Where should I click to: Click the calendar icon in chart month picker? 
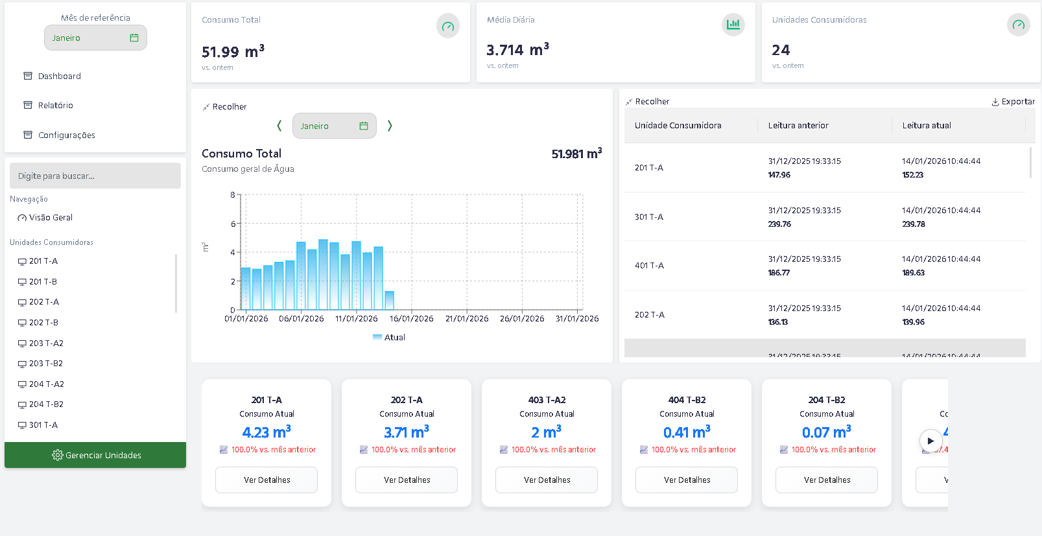(364, 126)
